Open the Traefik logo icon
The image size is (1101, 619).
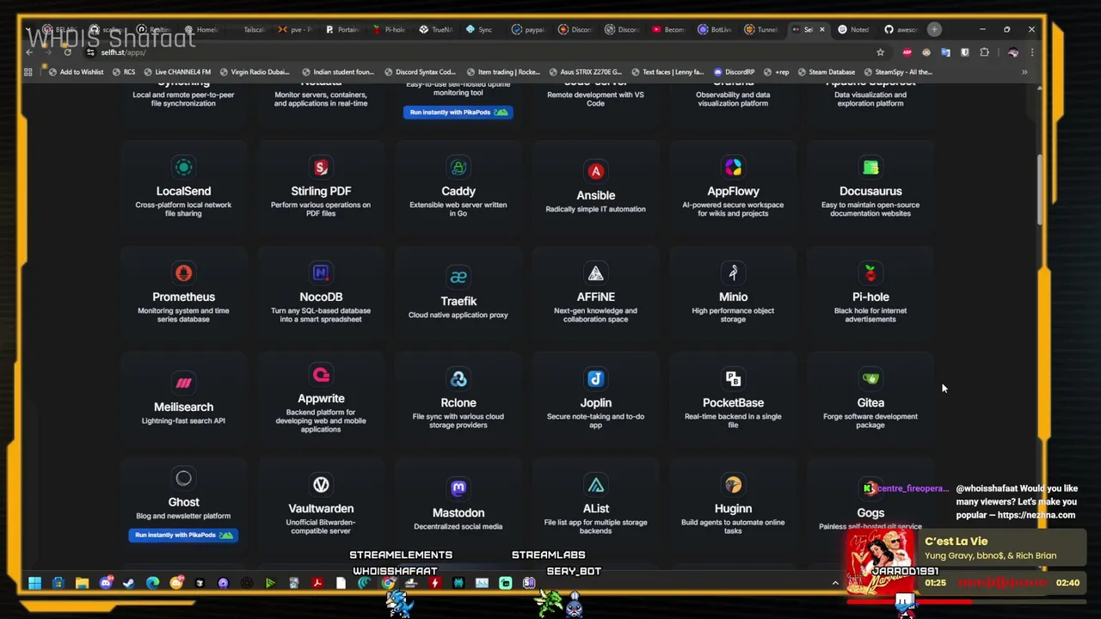pos(458,277)
